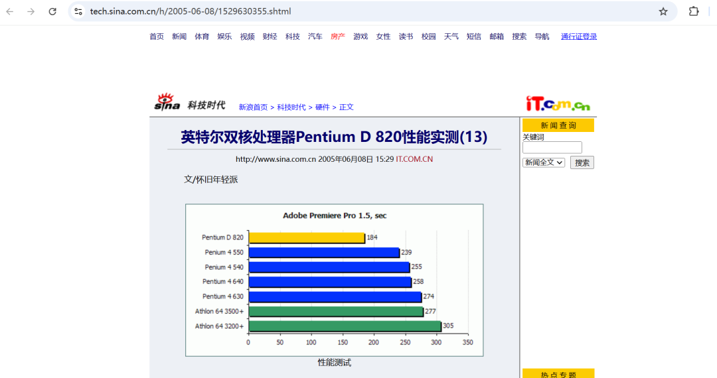The image size is (717, 378).
Task: Click the browser back arrow
Action: point(9,11)
